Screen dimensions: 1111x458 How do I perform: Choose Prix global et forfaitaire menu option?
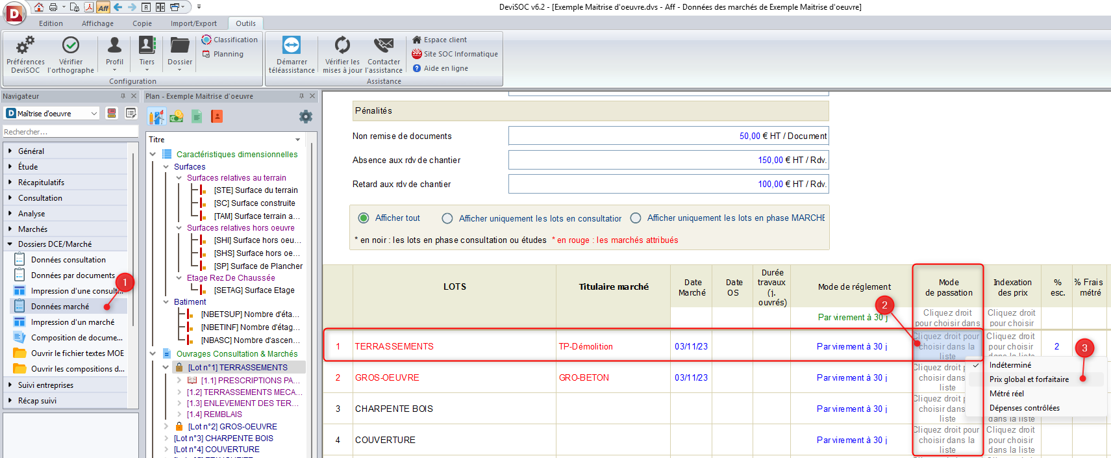pyautogui.click(x=1029, y=379)
